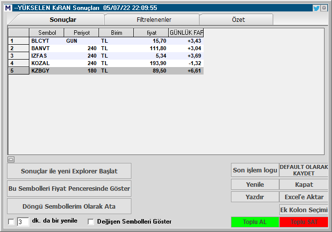Click the M application logo in title bar

[x=8, y=8]
